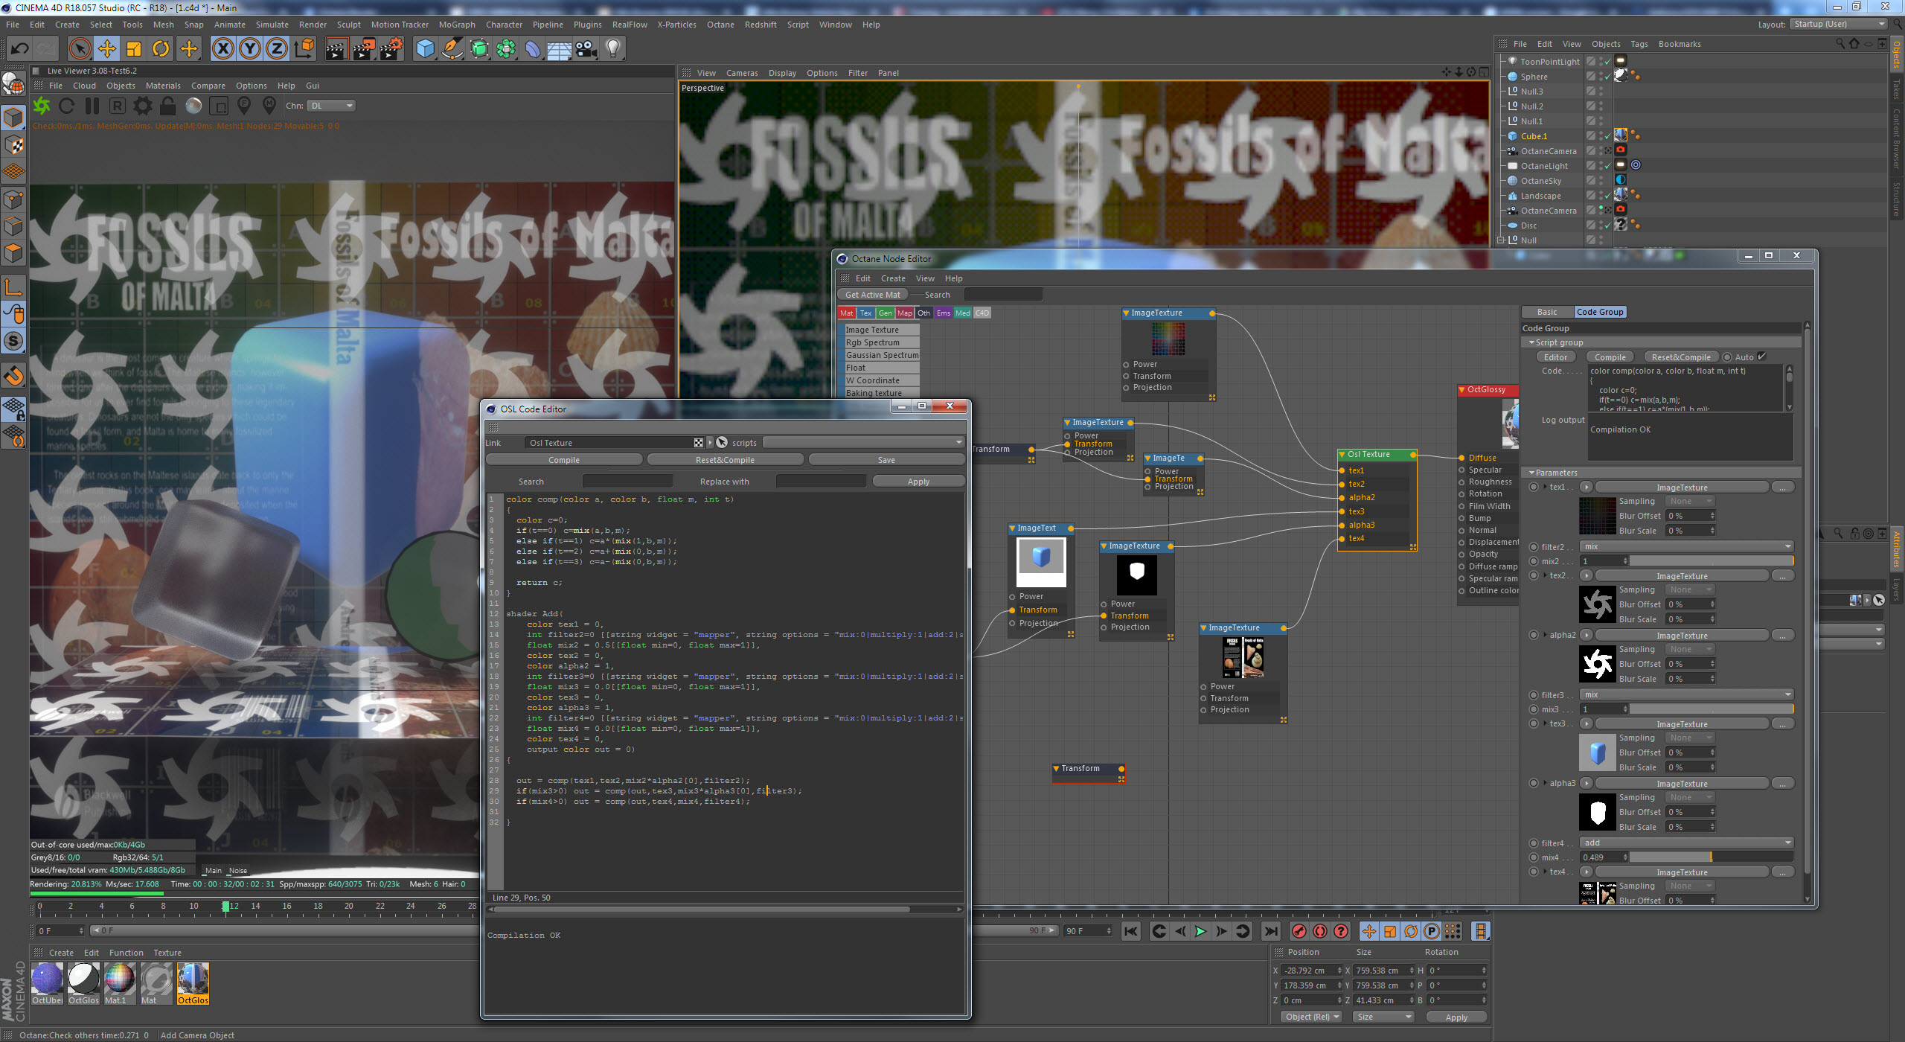Click Get Active Mat button
This screenshot has width=1905, height=1042.
pos(872,295)
